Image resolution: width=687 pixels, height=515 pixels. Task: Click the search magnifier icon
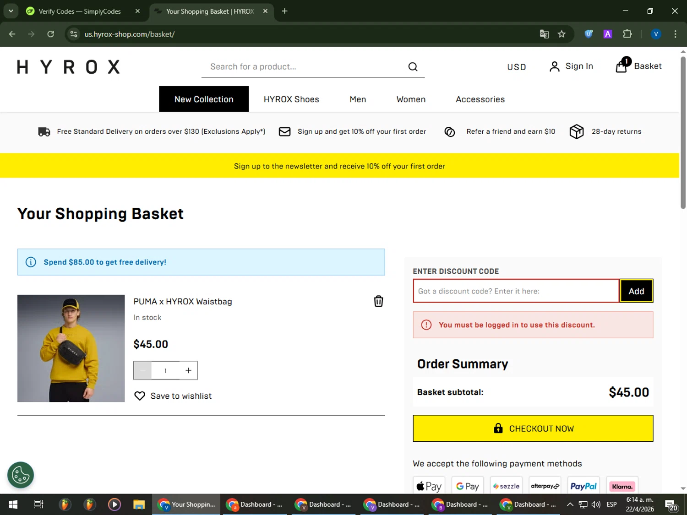413,67
